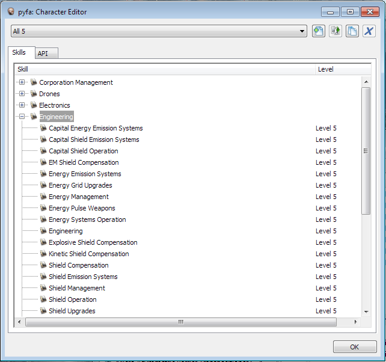Screen dimensions: 386x362
Task: Click Level 5 value for Energy Management
Action: coord(326,197)
